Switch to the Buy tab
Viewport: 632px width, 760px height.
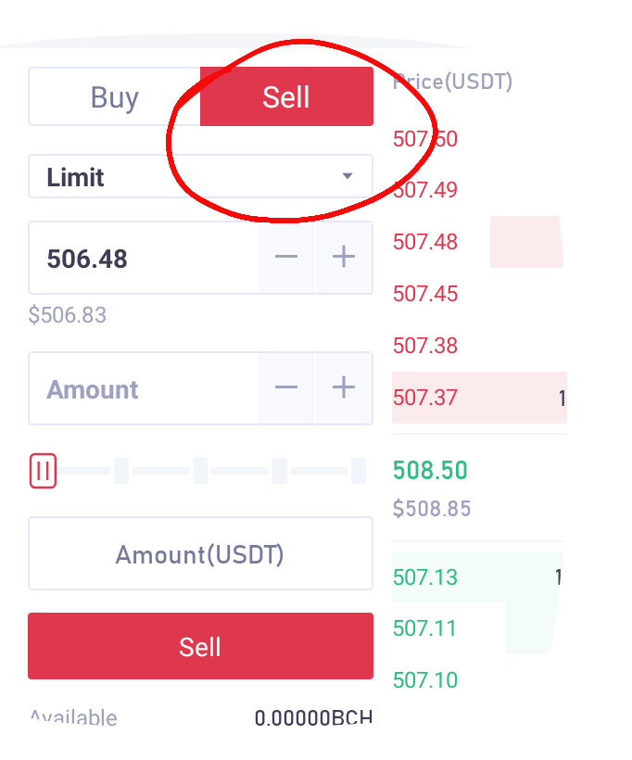click(114, 96)
